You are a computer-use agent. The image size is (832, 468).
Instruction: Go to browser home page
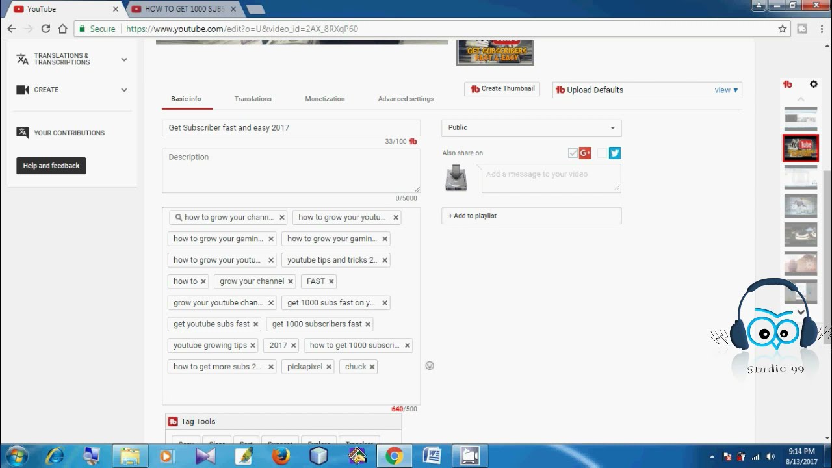(62, 29)
